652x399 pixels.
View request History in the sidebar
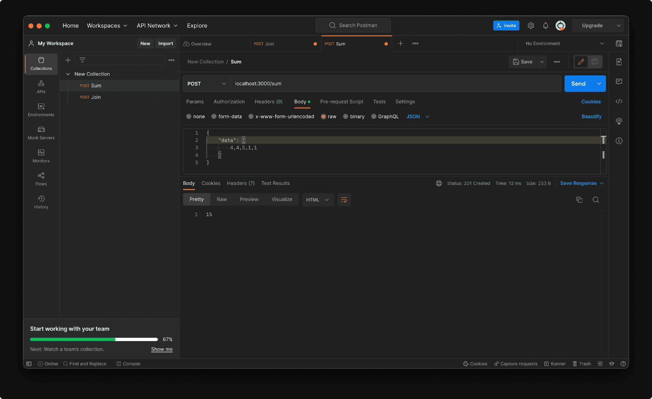coord(41,202)
